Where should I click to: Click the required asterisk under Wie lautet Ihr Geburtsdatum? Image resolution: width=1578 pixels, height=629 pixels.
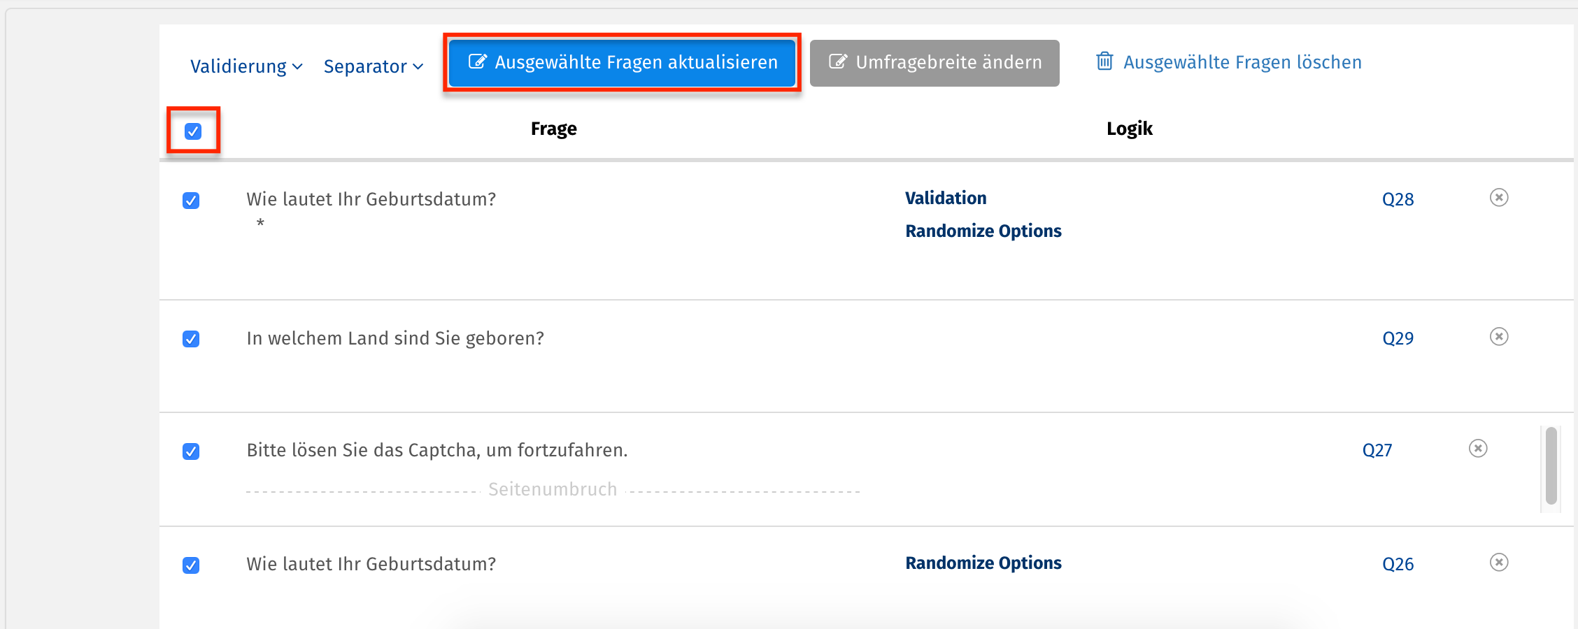260,223
